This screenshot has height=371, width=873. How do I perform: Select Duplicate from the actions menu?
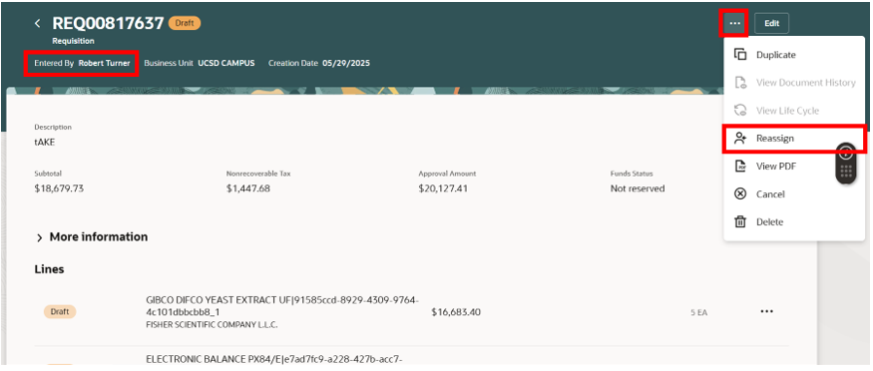pos(794,55)
